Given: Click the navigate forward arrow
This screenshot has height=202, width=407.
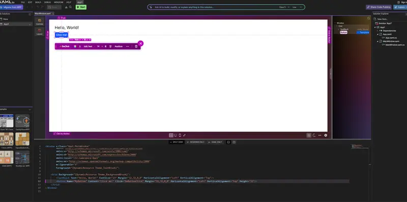Looking at the screenshot, I should coord(32,7).
